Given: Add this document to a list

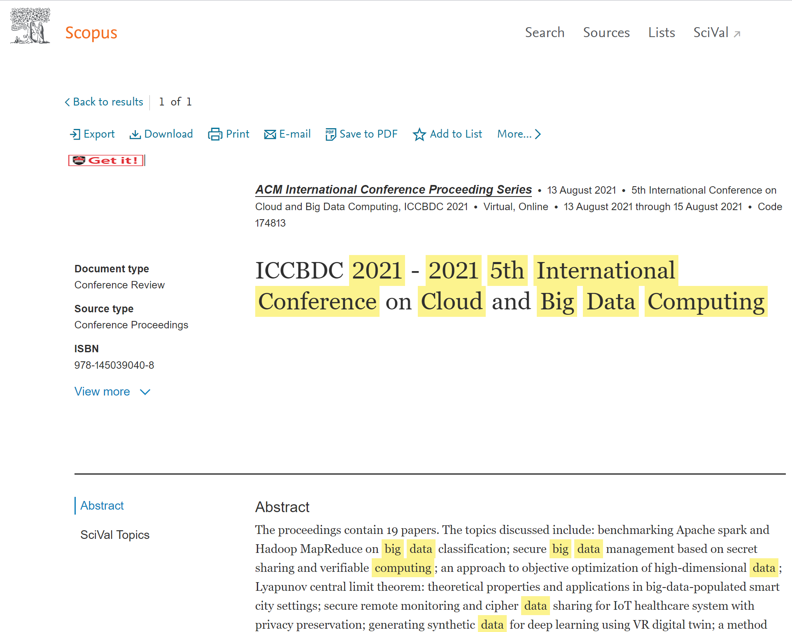Looking at the screenshot, I should tap(447, 134).
